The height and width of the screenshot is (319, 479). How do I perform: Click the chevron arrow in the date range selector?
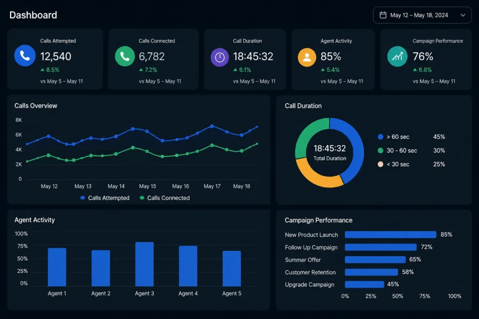pos(463,15)
